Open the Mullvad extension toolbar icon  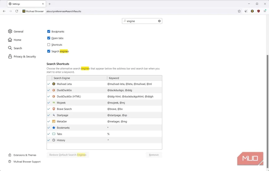point(252,11)
